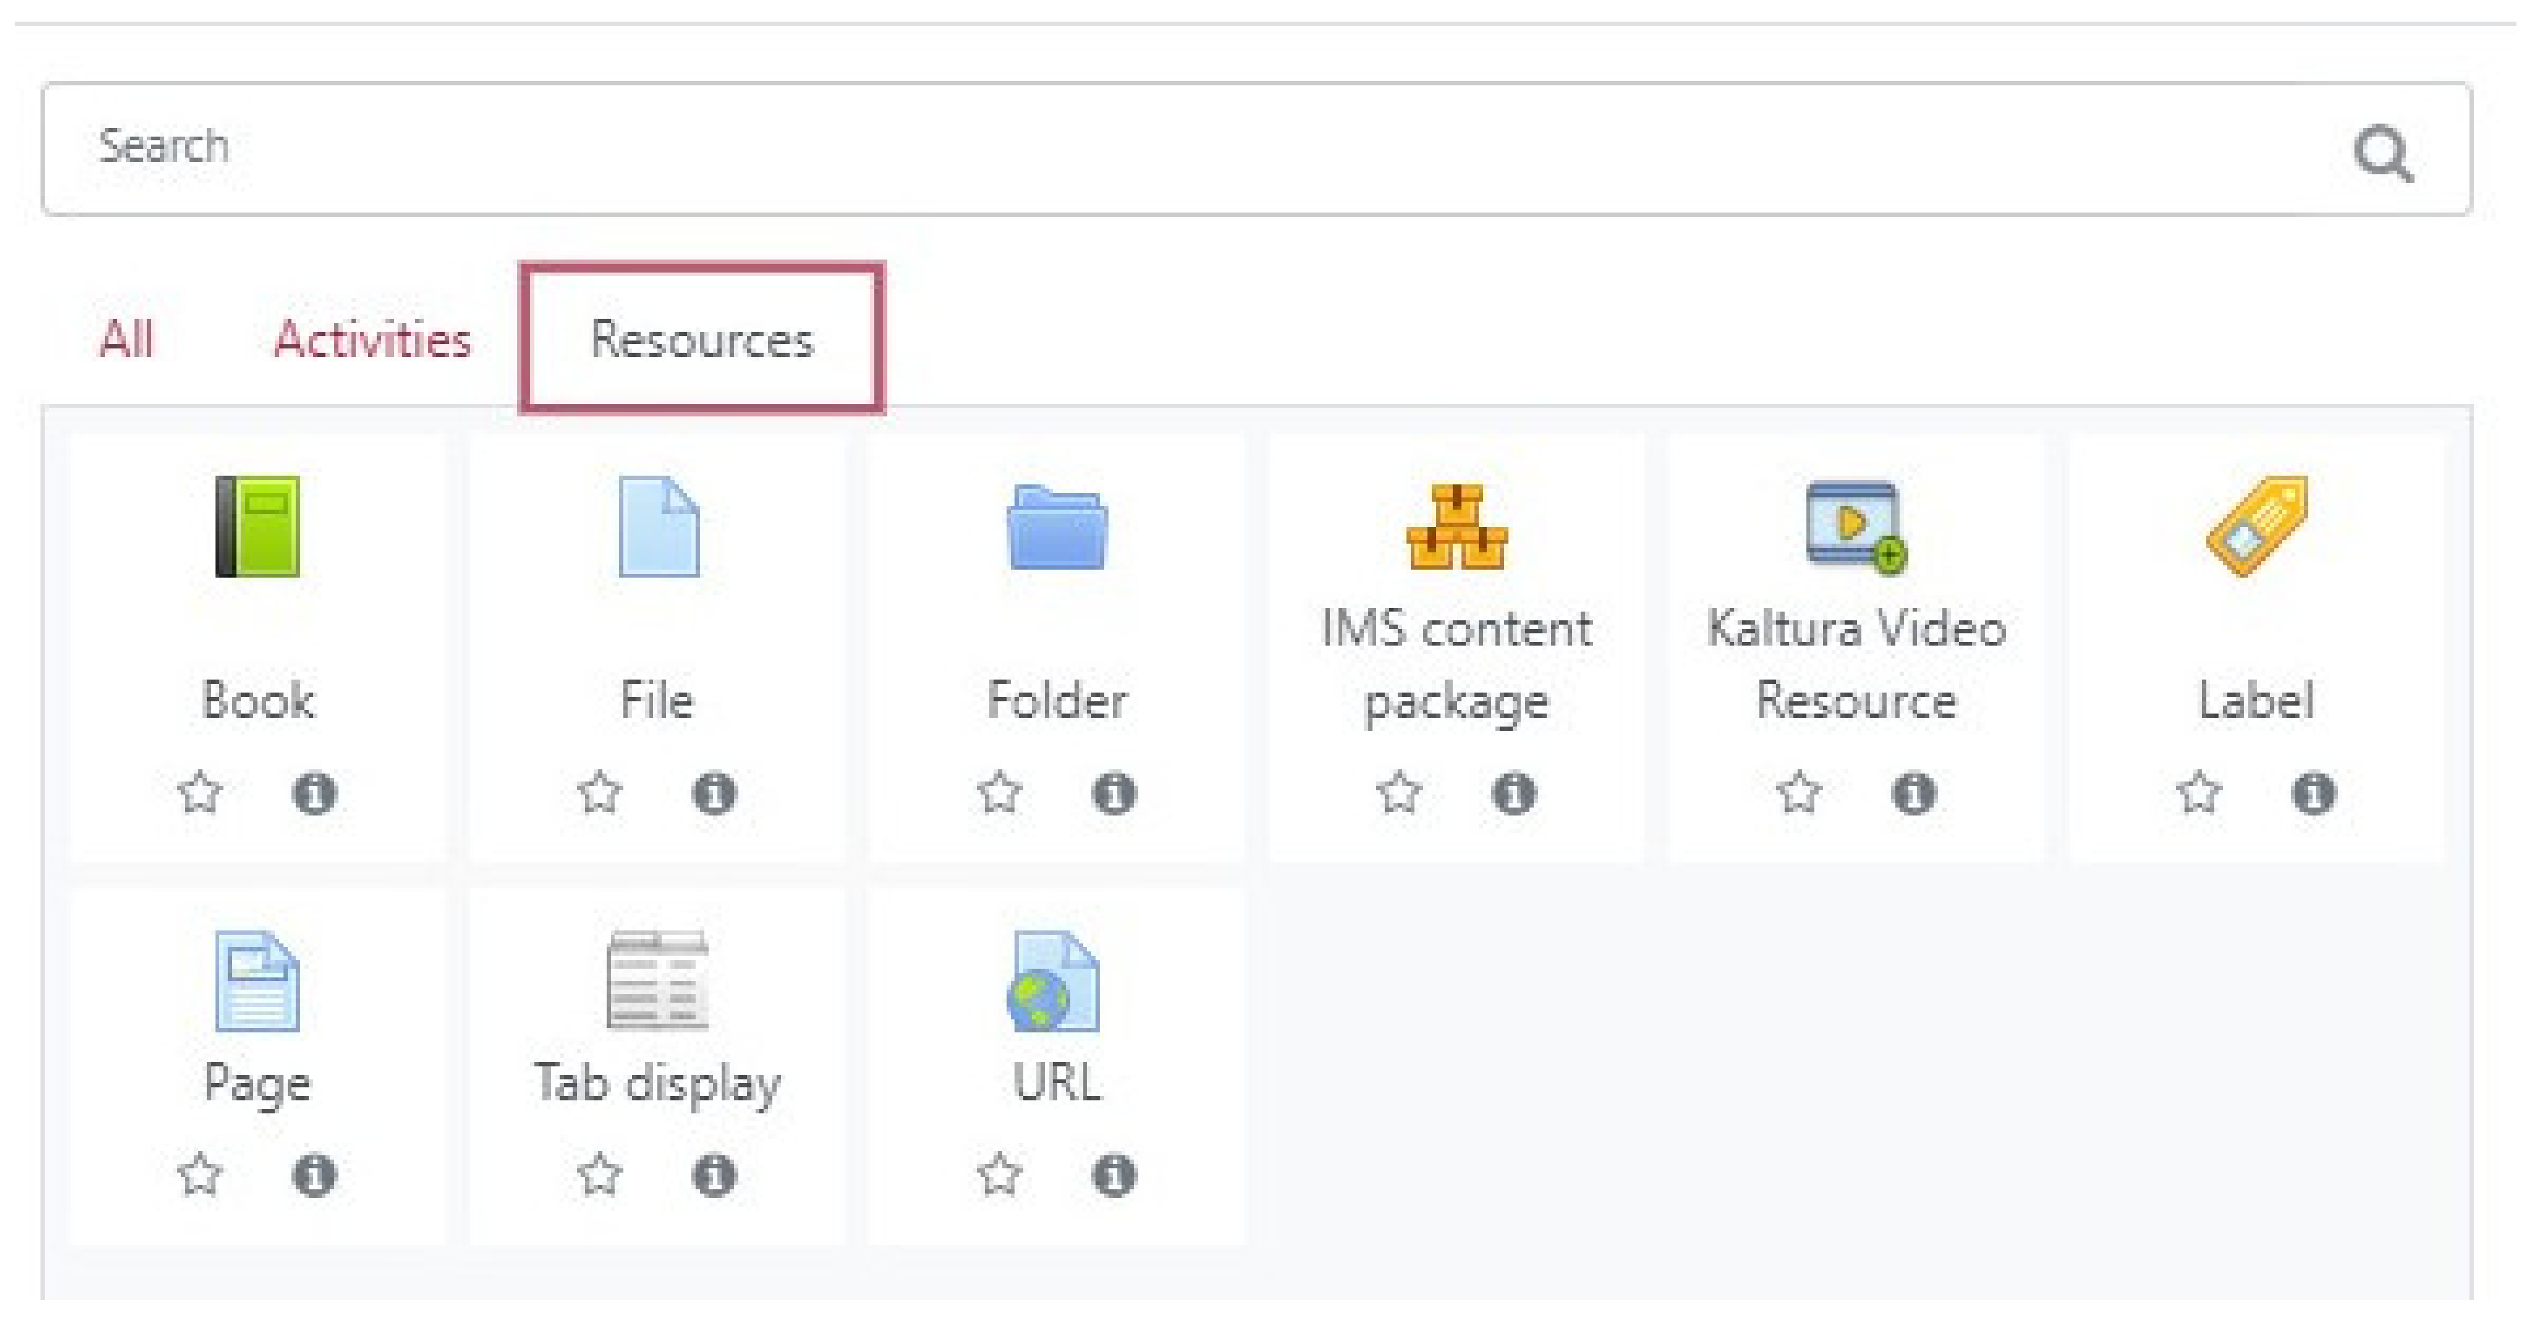Viewport: 2536px width, 1323px height.
Task: Select the Page resource icon
Action: (258, 980)
